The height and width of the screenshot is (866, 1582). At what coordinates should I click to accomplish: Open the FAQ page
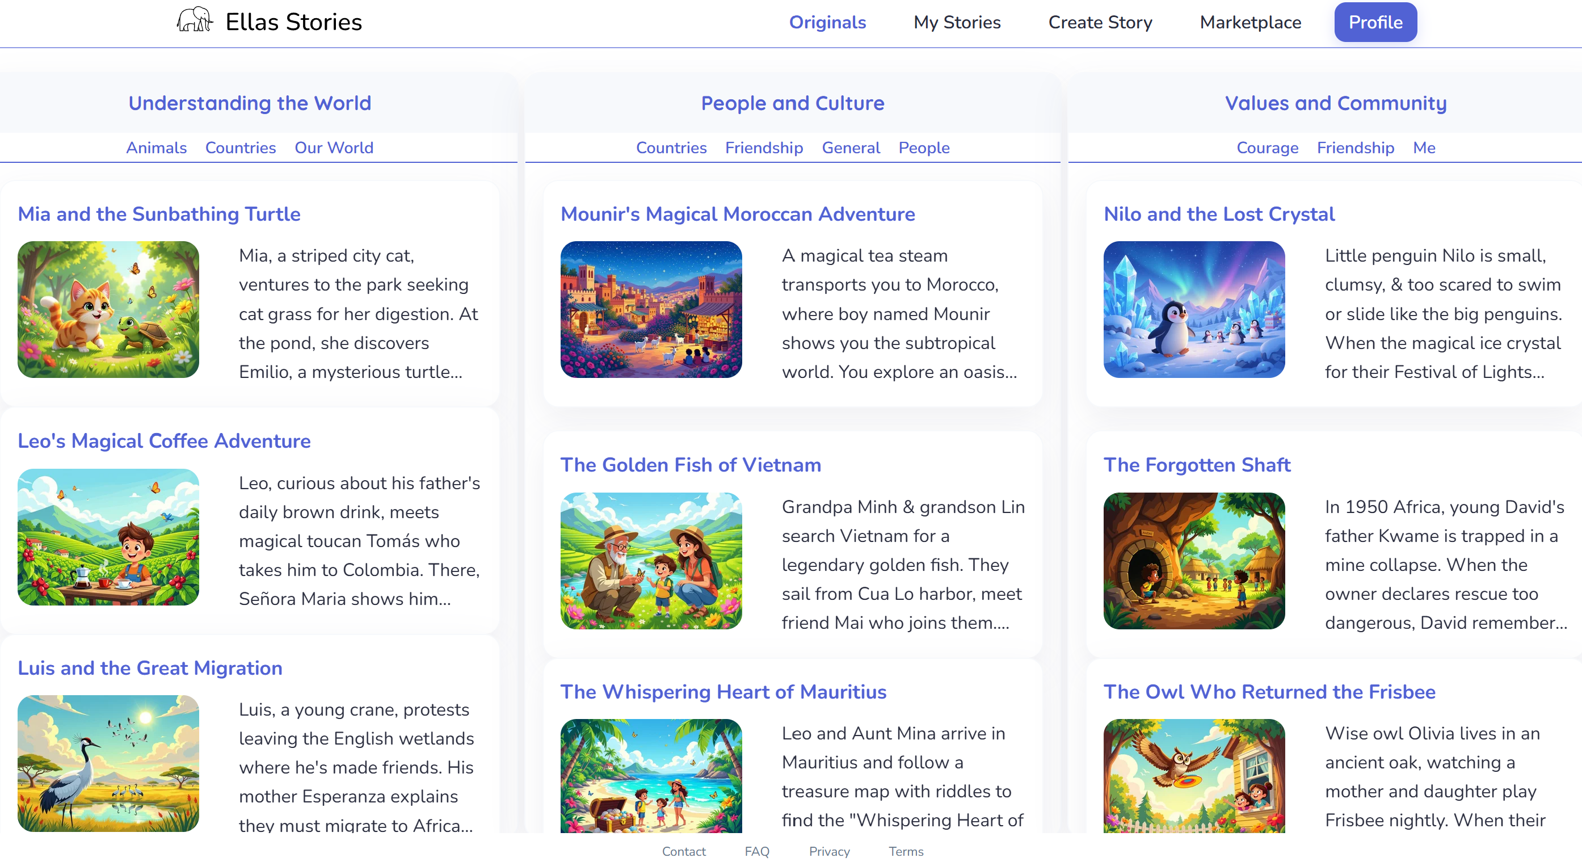coord(756,851)
